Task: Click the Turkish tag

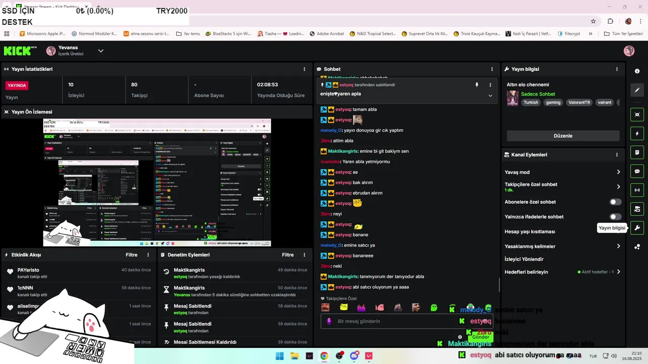Action: pyautogui.click(x=531, y=102)
